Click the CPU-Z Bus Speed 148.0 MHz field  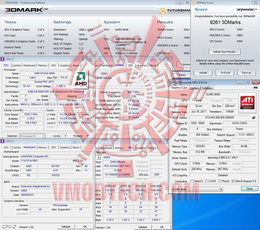coord(31,123)
